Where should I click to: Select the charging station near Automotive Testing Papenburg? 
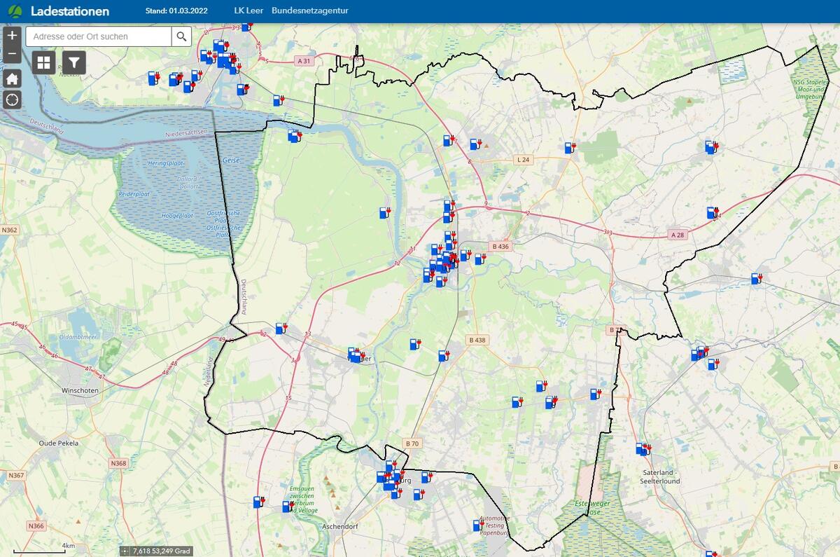(479, 524)
